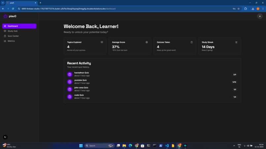Click the 2/5 score badge
The width and height of the screenshot is (266, 149).
click(235, 75)
